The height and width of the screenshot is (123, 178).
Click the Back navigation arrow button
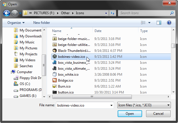tap(7, 13)
